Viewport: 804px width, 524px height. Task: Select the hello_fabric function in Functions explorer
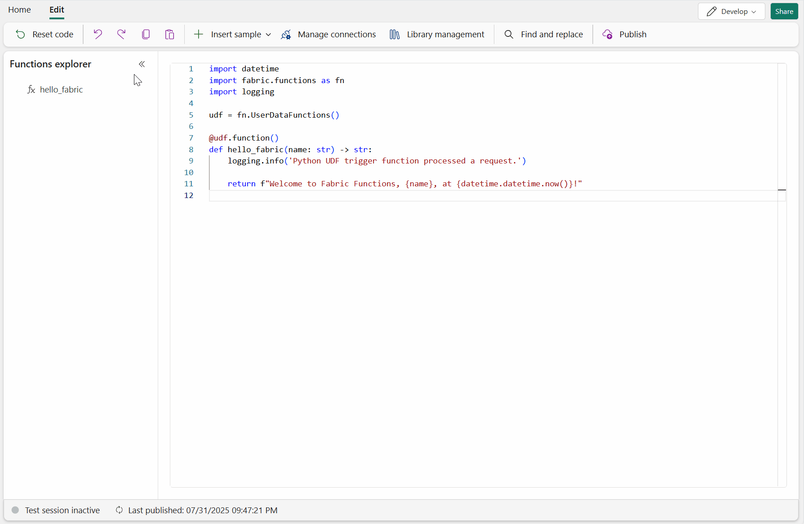tap(61, 89)
